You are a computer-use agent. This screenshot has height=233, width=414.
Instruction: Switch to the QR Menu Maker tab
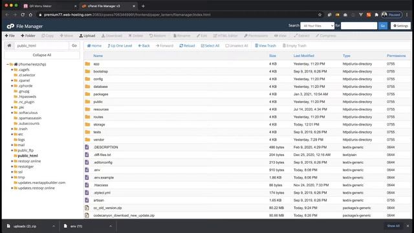49,6
